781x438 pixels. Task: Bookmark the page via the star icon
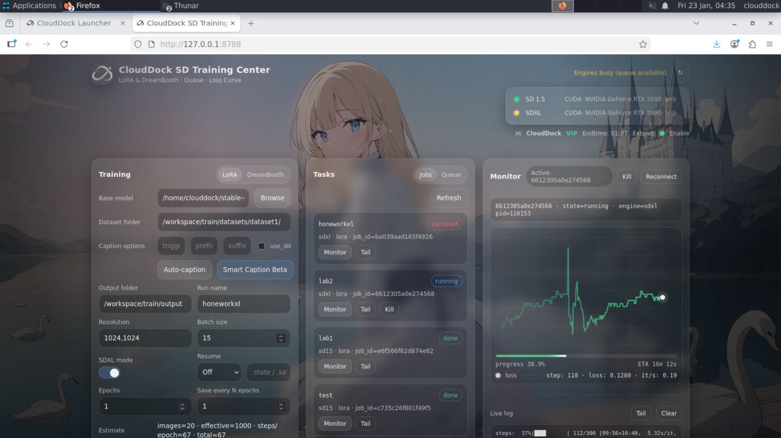point(643,44)
